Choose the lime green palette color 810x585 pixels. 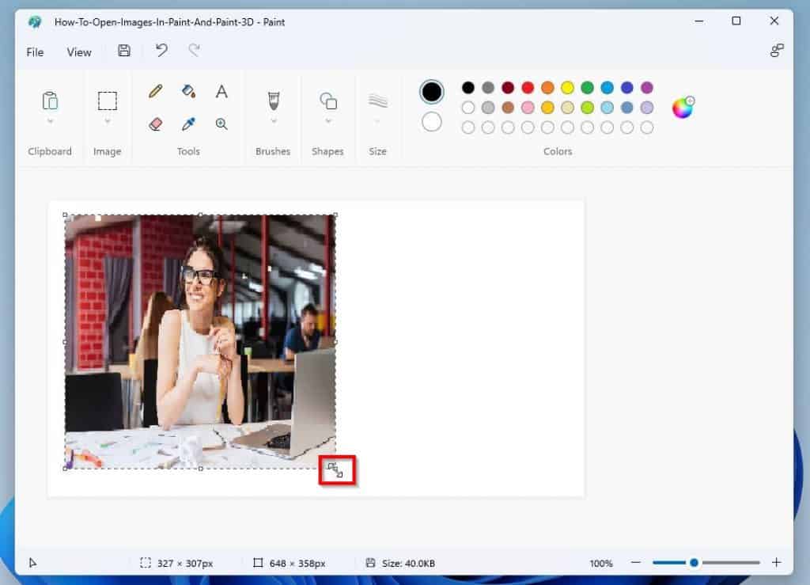click(x=588, y=108)
